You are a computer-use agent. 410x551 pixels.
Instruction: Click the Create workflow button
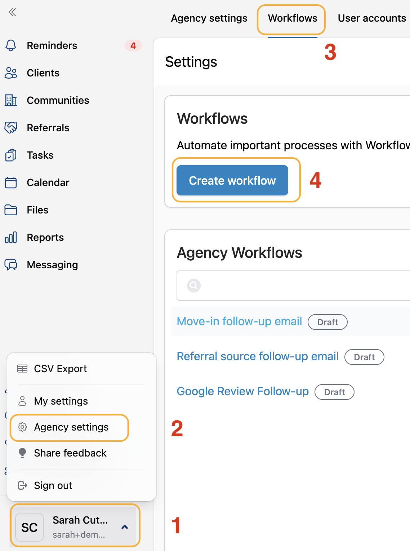(232, 180)
